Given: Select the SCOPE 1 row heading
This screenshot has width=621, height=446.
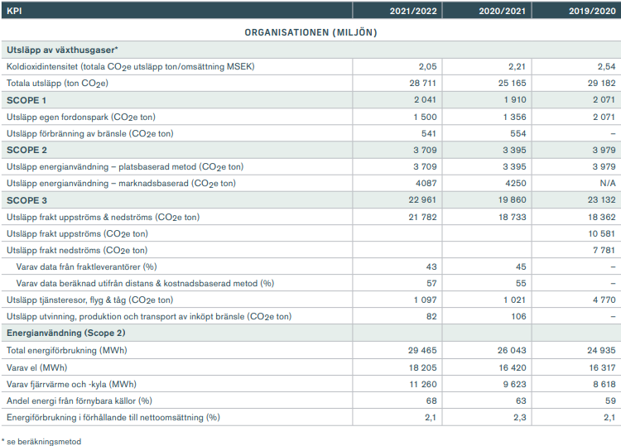Looking at the screenshot, I should tap(26, 100).
